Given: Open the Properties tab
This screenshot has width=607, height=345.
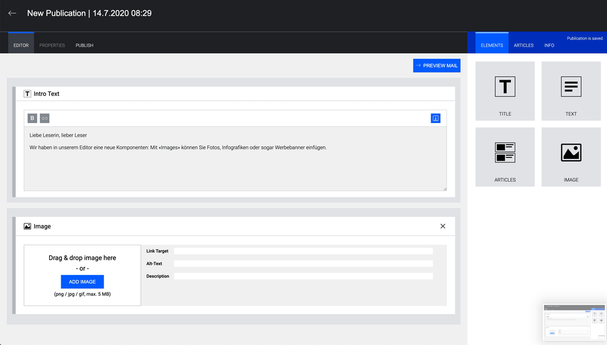Looking at the screenshot, I should click(52, 45).
